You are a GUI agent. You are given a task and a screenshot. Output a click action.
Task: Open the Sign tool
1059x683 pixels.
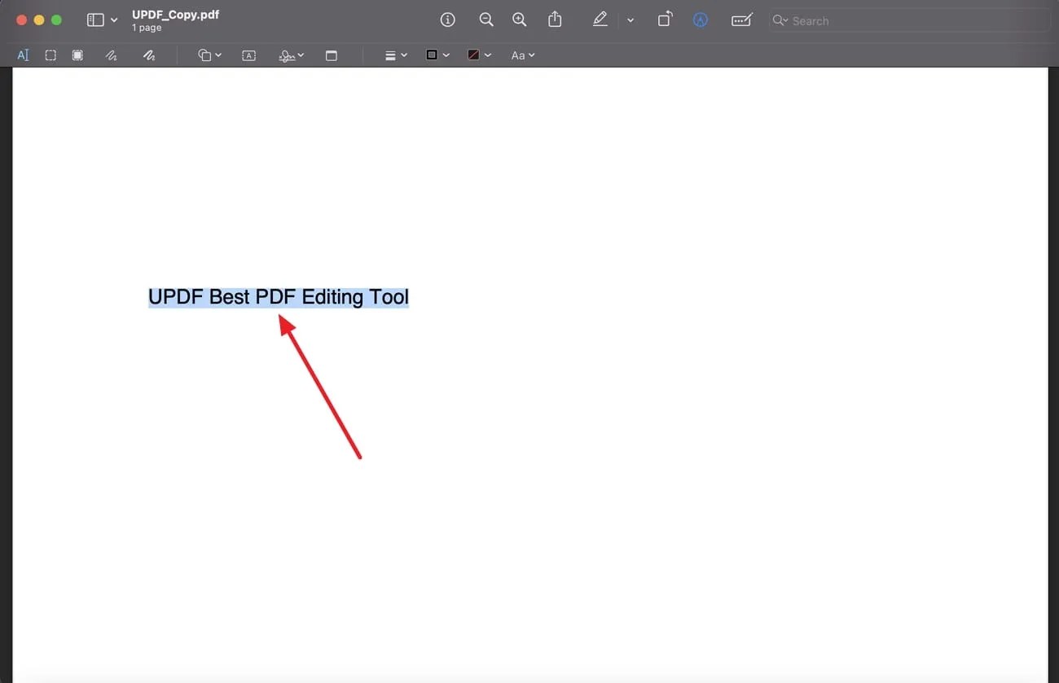point(287,55)
